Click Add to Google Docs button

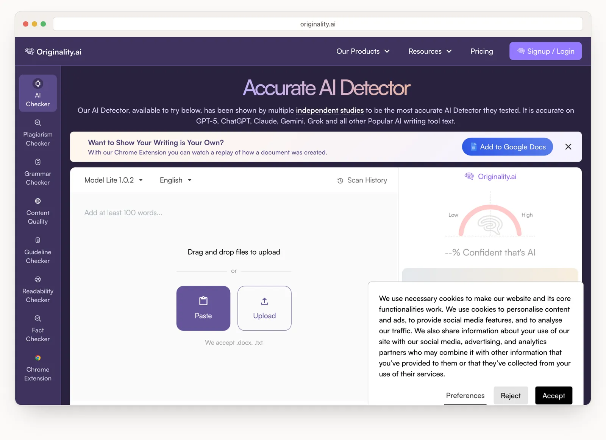tap(507, 147)
